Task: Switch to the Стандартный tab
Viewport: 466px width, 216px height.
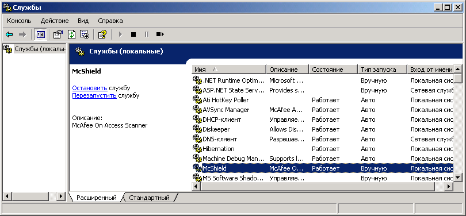Action: (149, 198)
